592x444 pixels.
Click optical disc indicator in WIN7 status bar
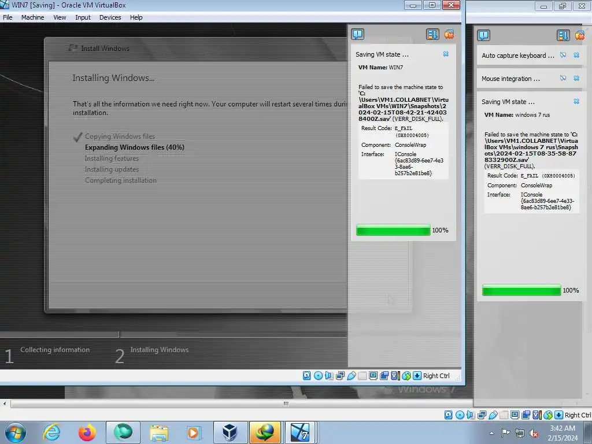click(x=319, y=376)
